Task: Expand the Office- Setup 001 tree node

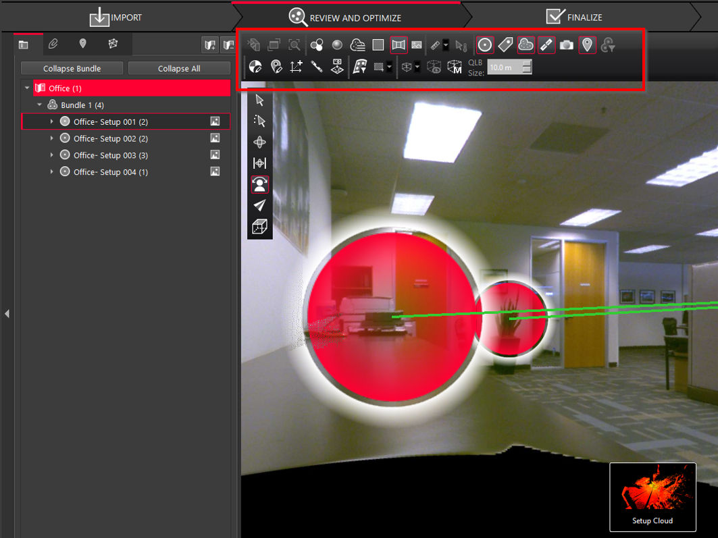Action: tap(52, 122)
